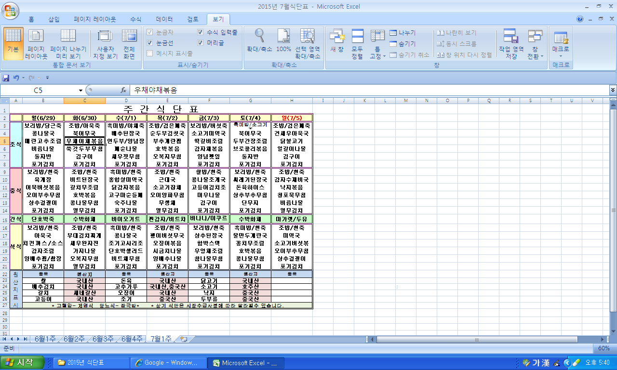
Task: Open the 수식 ribbon tab
Action: pyautogui.click(x=136, y=20)
